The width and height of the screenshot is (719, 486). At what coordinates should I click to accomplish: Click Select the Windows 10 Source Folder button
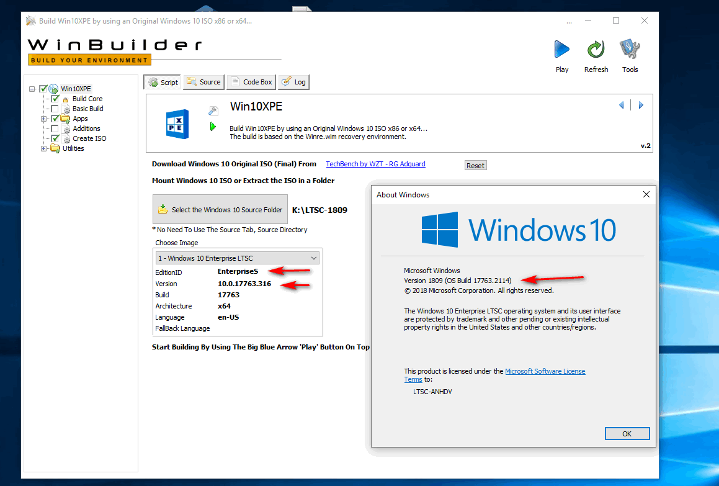pos(220,209)
